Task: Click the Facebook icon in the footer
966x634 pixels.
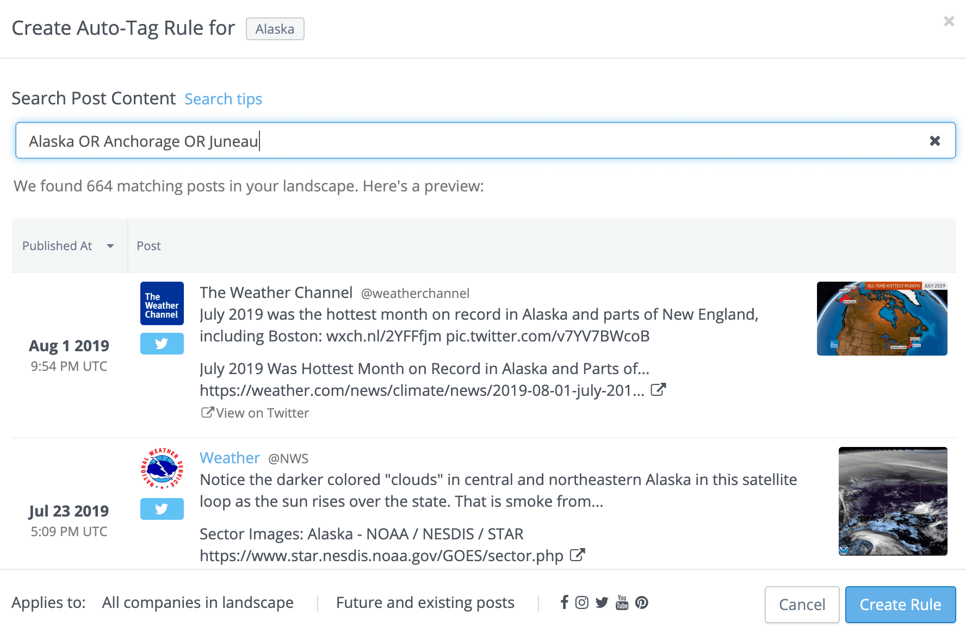Action: [x=564, y=602]
